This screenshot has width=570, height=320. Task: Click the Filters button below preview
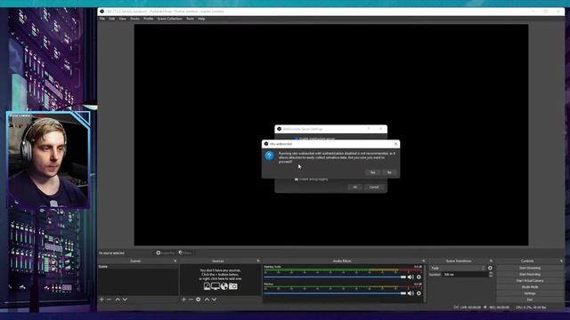click(x=185, y=252)
